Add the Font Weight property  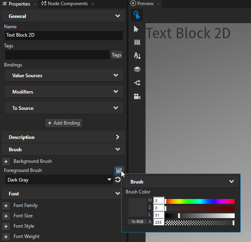click(6, 237)
